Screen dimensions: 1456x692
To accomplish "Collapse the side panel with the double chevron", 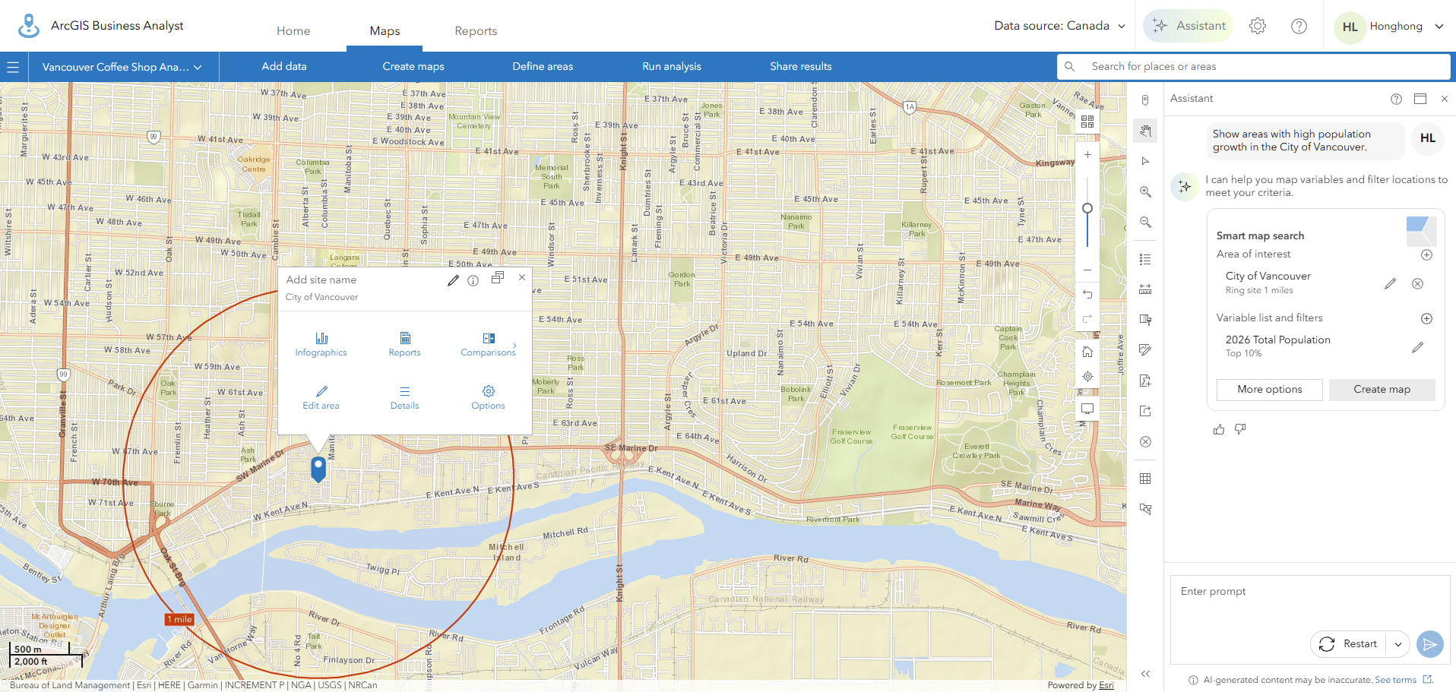I will point(1145,674).
